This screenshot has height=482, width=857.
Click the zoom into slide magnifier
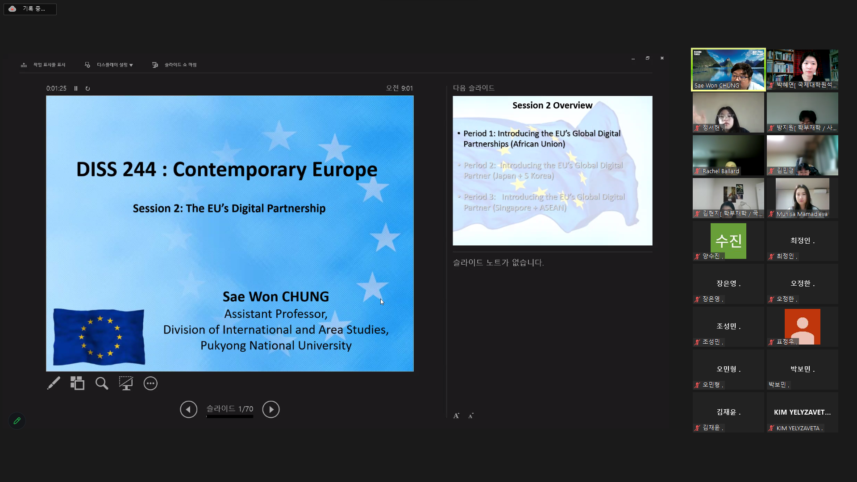pyautogui.click(x=102, y=383)
